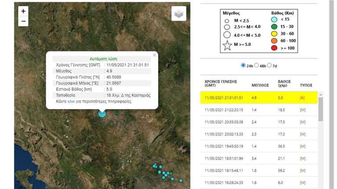Click the star icon for M >= 5.0
This screenshot has width=337, height=189.
(x=227, y=45)
